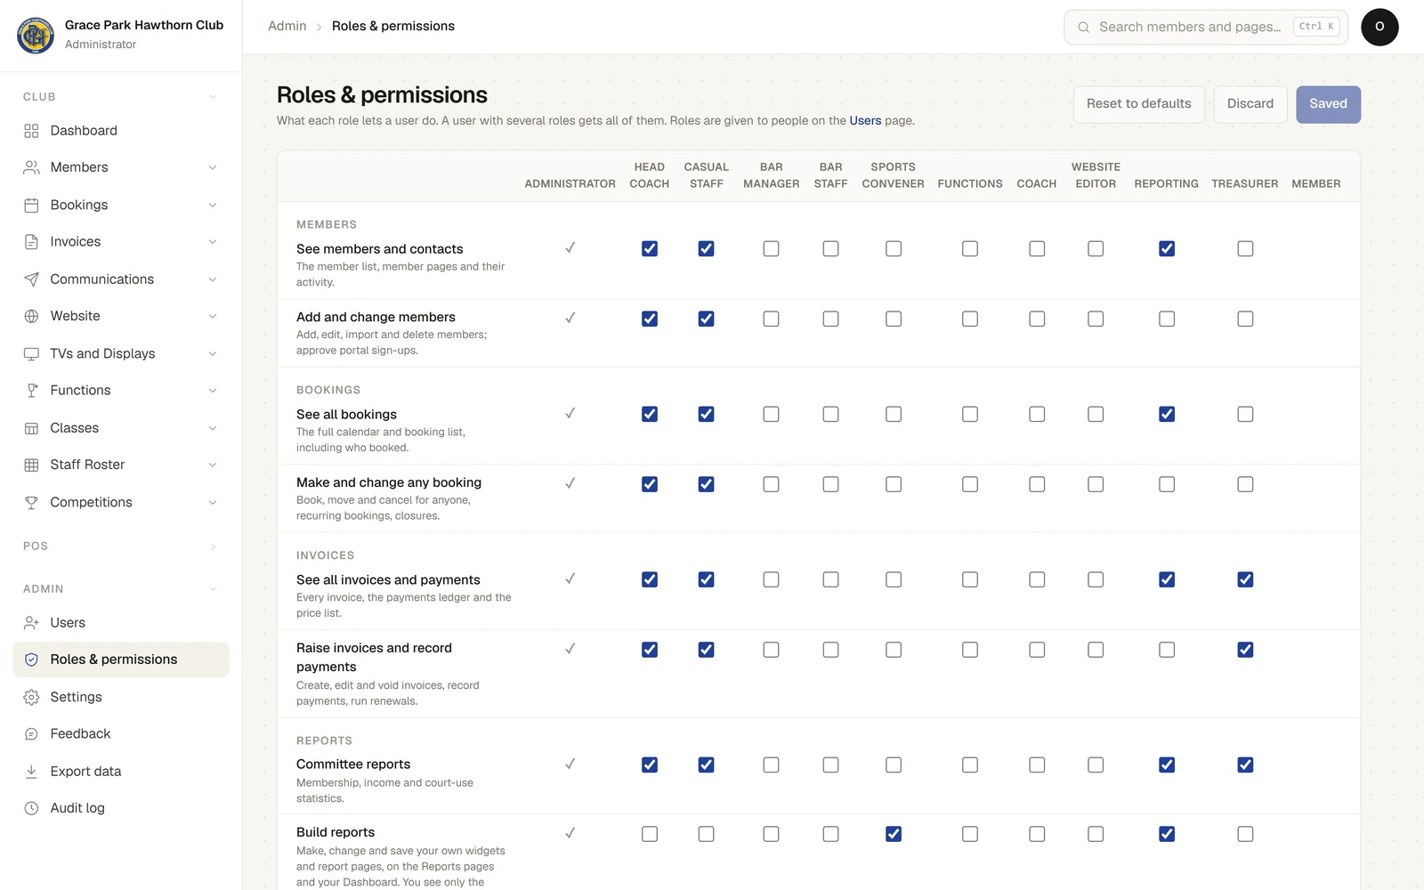Click the Settings gear icon

[31, 697]
